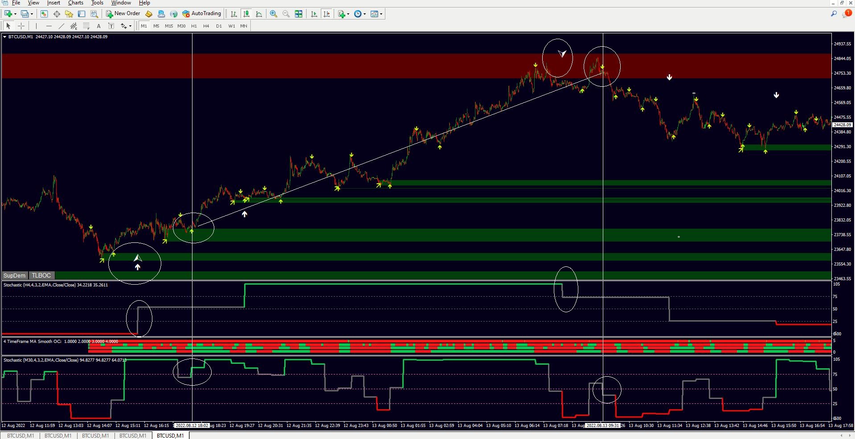Switch to candlestick chart display

[x=246, y=14]
